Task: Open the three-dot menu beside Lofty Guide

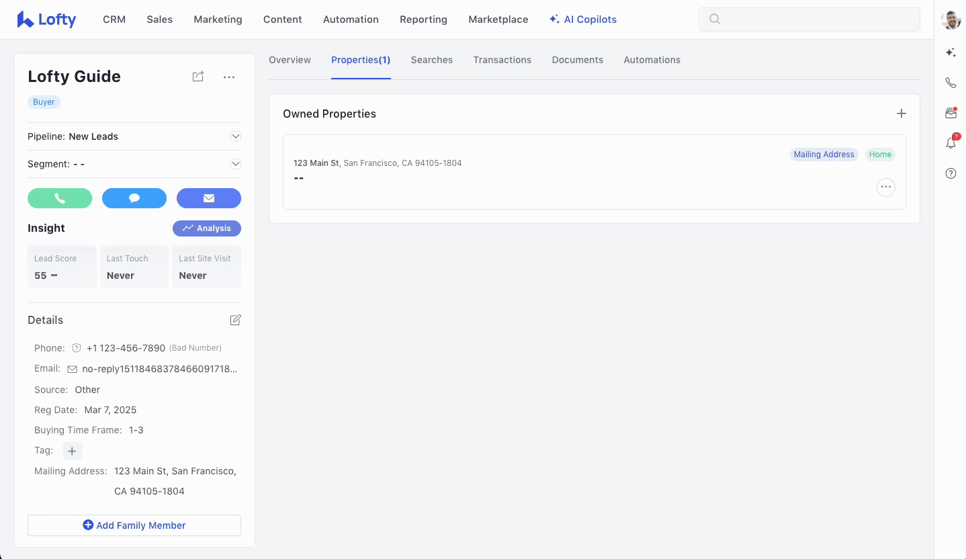Action: (229, 77)
